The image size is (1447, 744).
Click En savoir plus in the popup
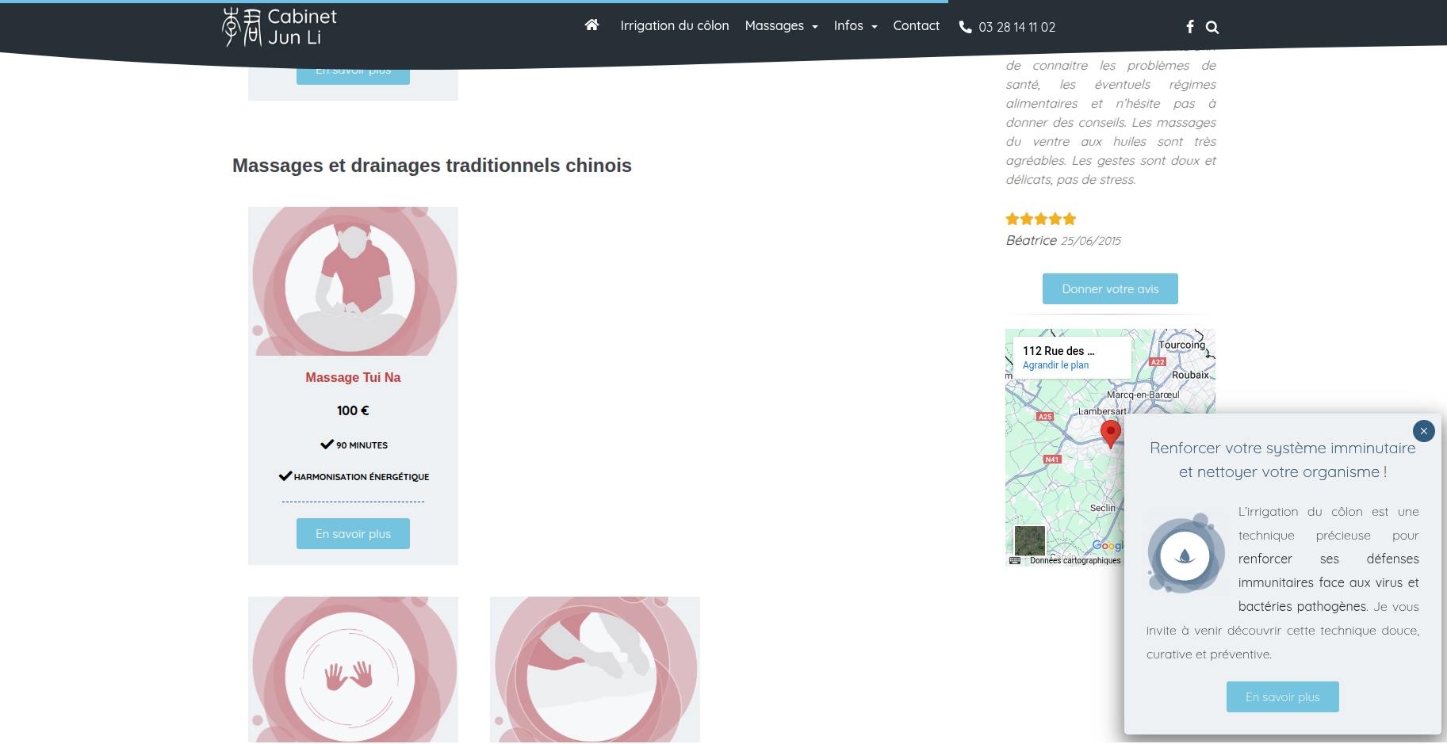(1282, 697)
